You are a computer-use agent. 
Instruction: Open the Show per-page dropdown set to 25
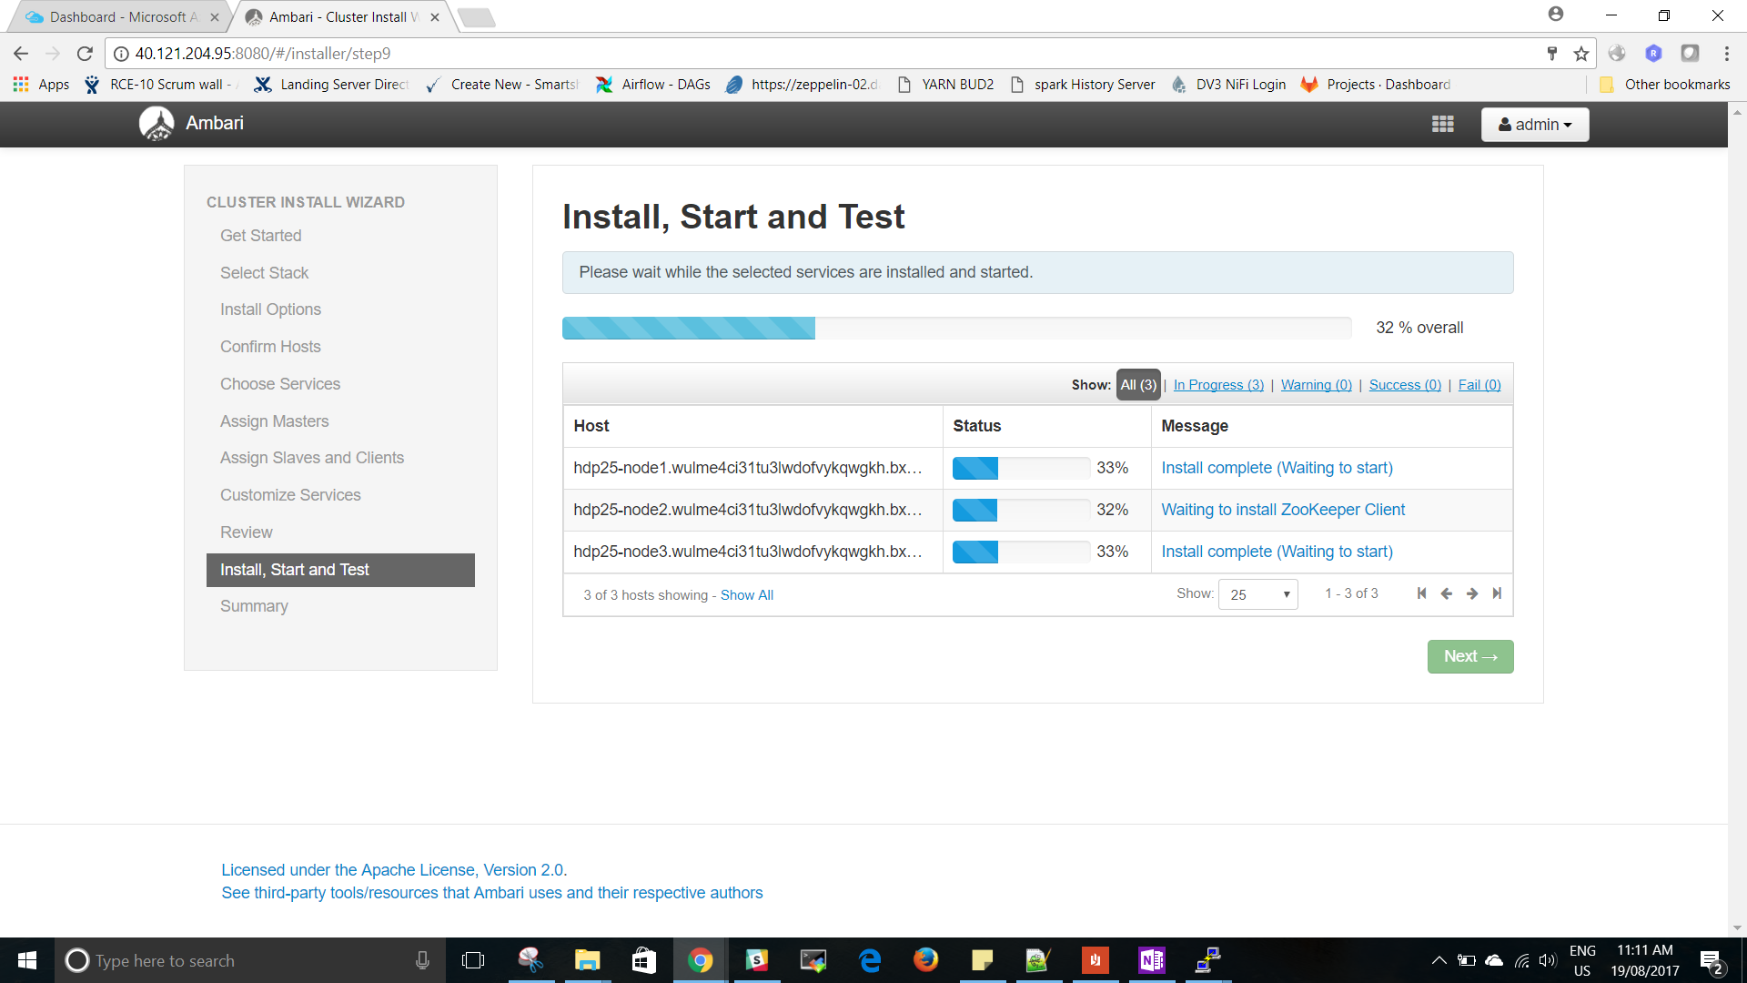[1257, 593]
